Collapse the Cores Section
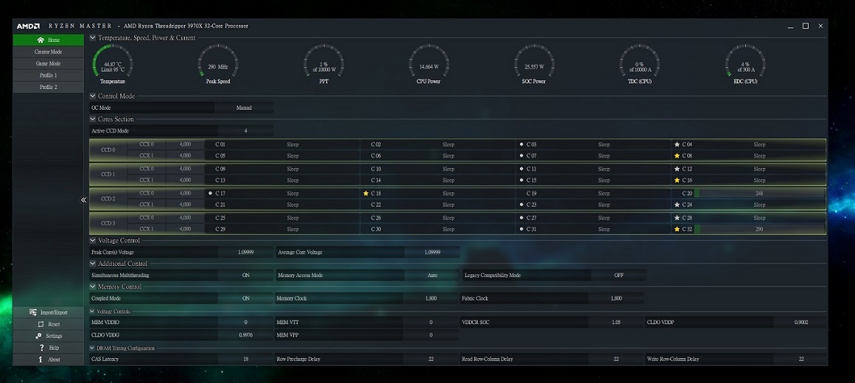 (x=93, y=119)
